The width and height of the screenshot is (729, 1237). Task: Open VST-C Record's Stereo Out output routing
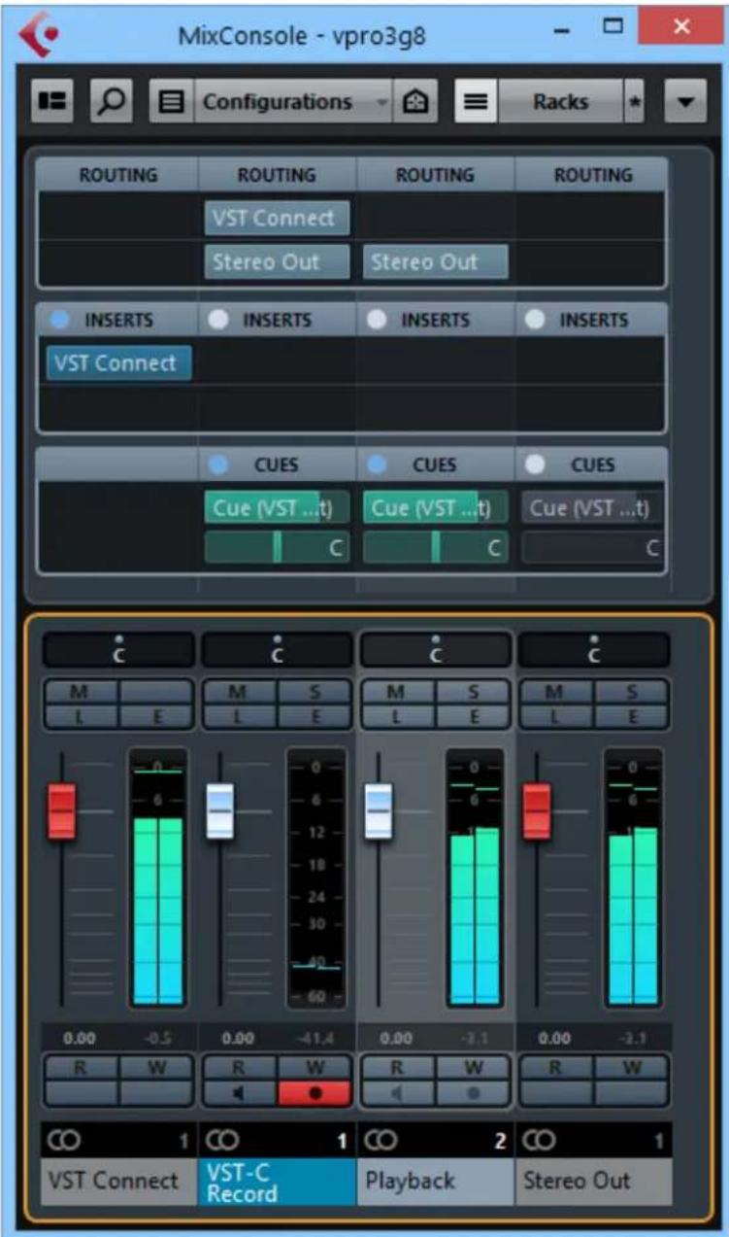tap(277, 261)
